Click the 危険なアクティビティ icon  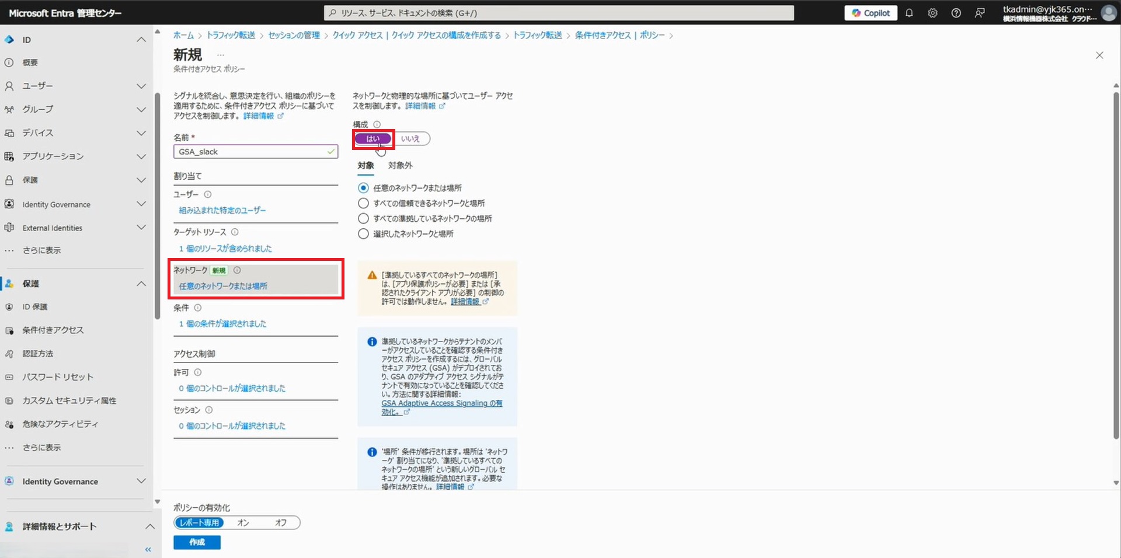(9, 424)
